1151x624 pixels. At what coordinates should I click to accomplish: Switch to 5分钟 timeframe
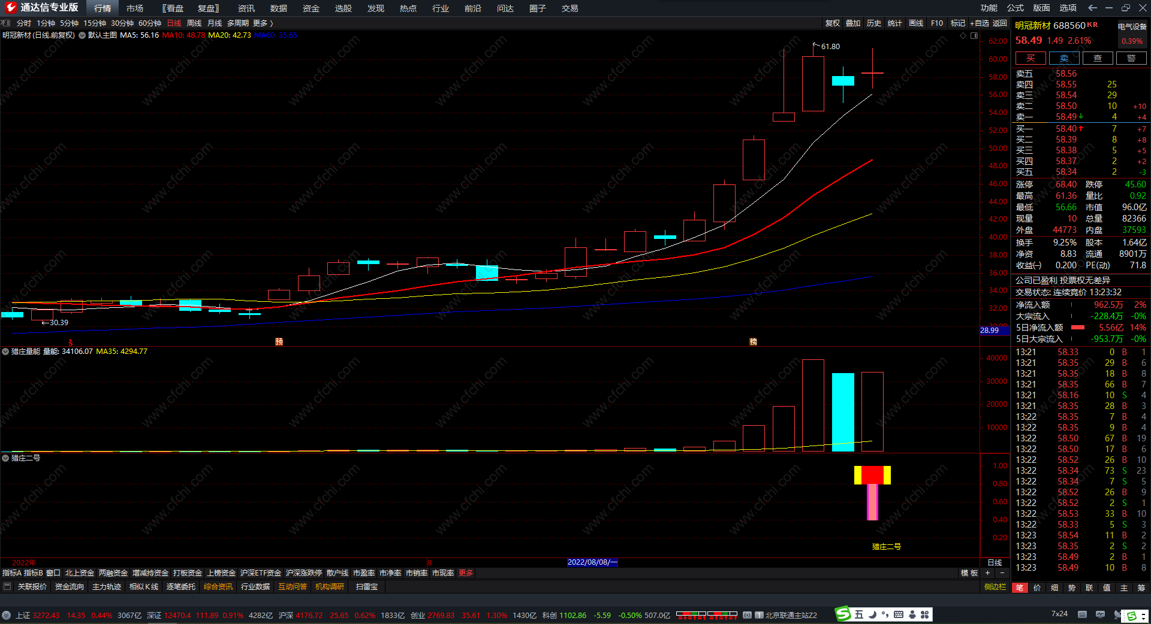point(69,23)
